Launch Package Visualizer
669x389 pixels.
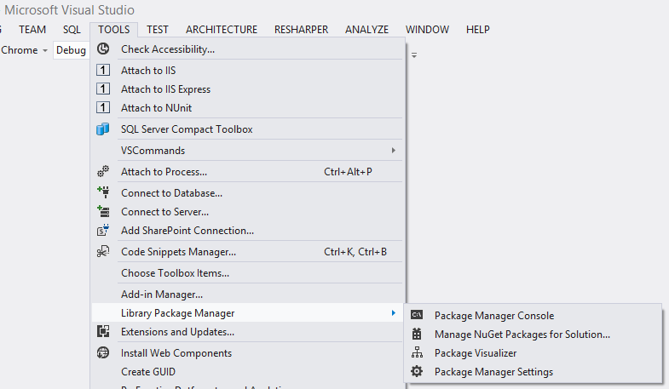pyautogui.click(x=533, y=353)
